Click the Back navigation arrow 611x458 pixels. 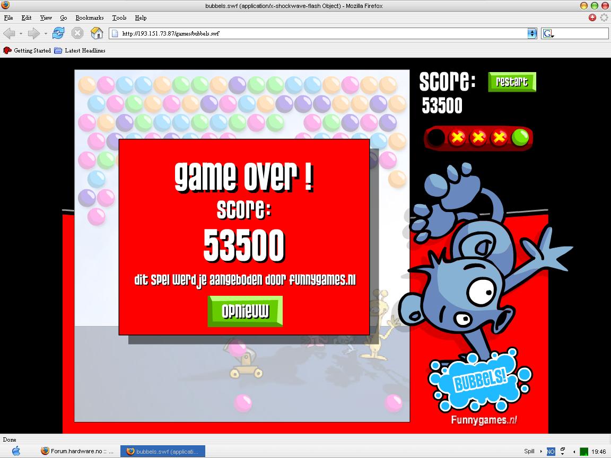tap(10, 33)
